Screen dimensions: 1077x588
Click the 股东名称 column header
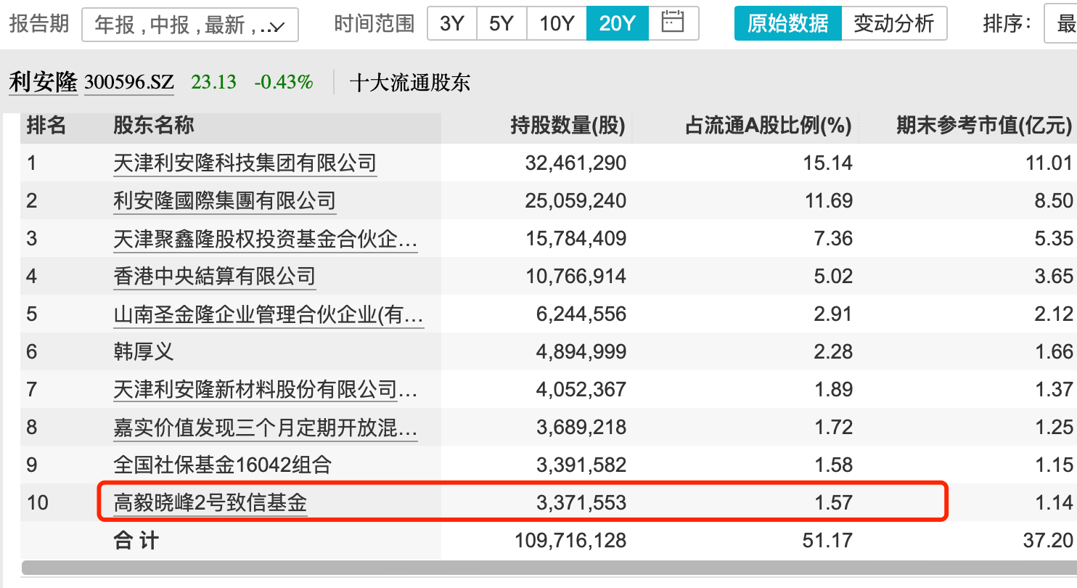[x=154, y=126]
